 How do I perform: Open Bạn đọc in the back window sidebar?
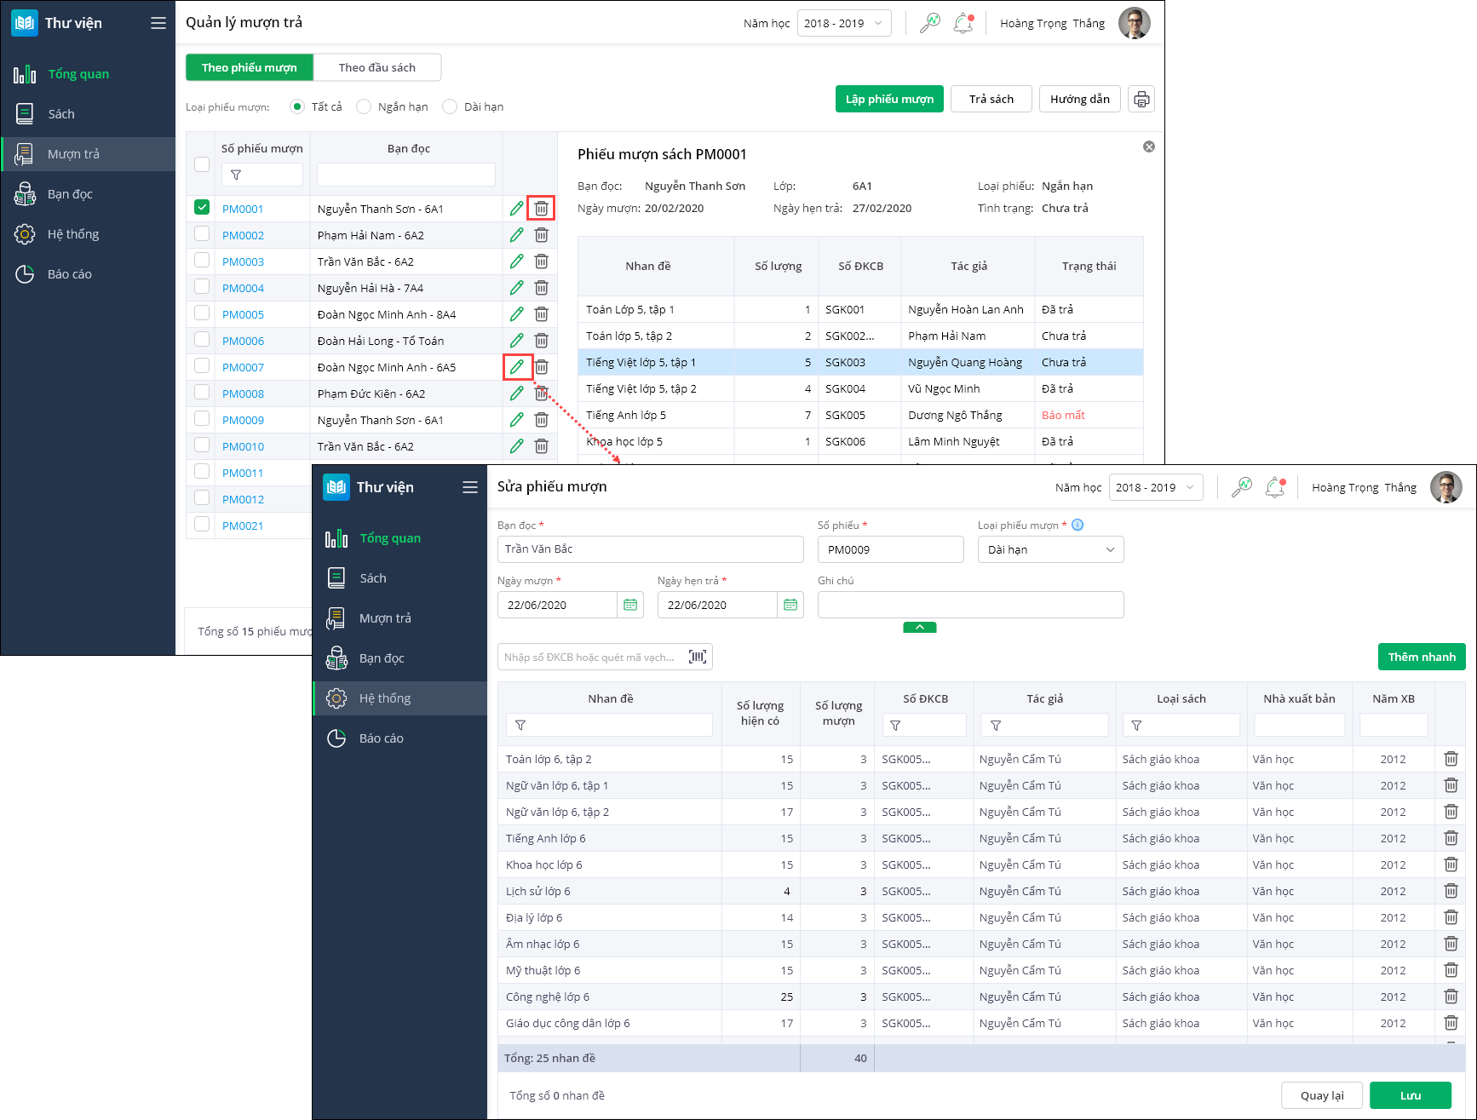click(89, 194)
